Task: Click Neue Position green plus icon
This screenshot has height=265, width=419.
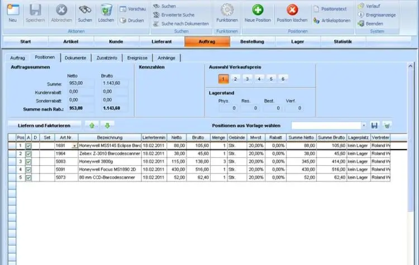Action: (x=258, y=9)
